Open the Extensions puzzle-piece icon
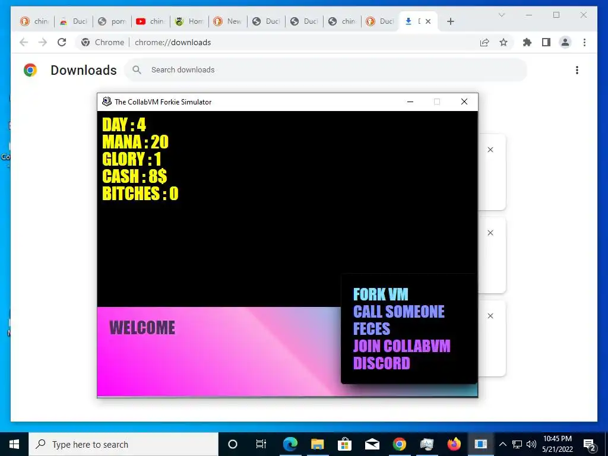 pos(527,42)
